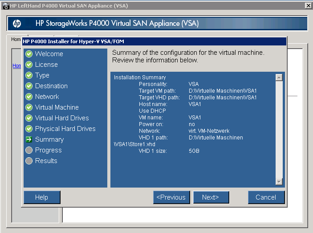This screenshot has height=233, width=313.
Task: Click the green check icon beside License
Action: 29,65
